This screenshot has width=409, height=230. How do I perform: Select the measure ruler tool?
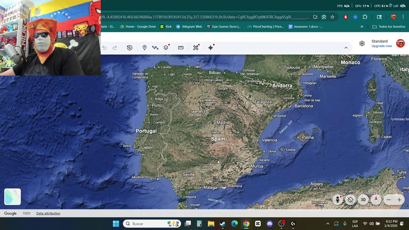tap(181, 48)
